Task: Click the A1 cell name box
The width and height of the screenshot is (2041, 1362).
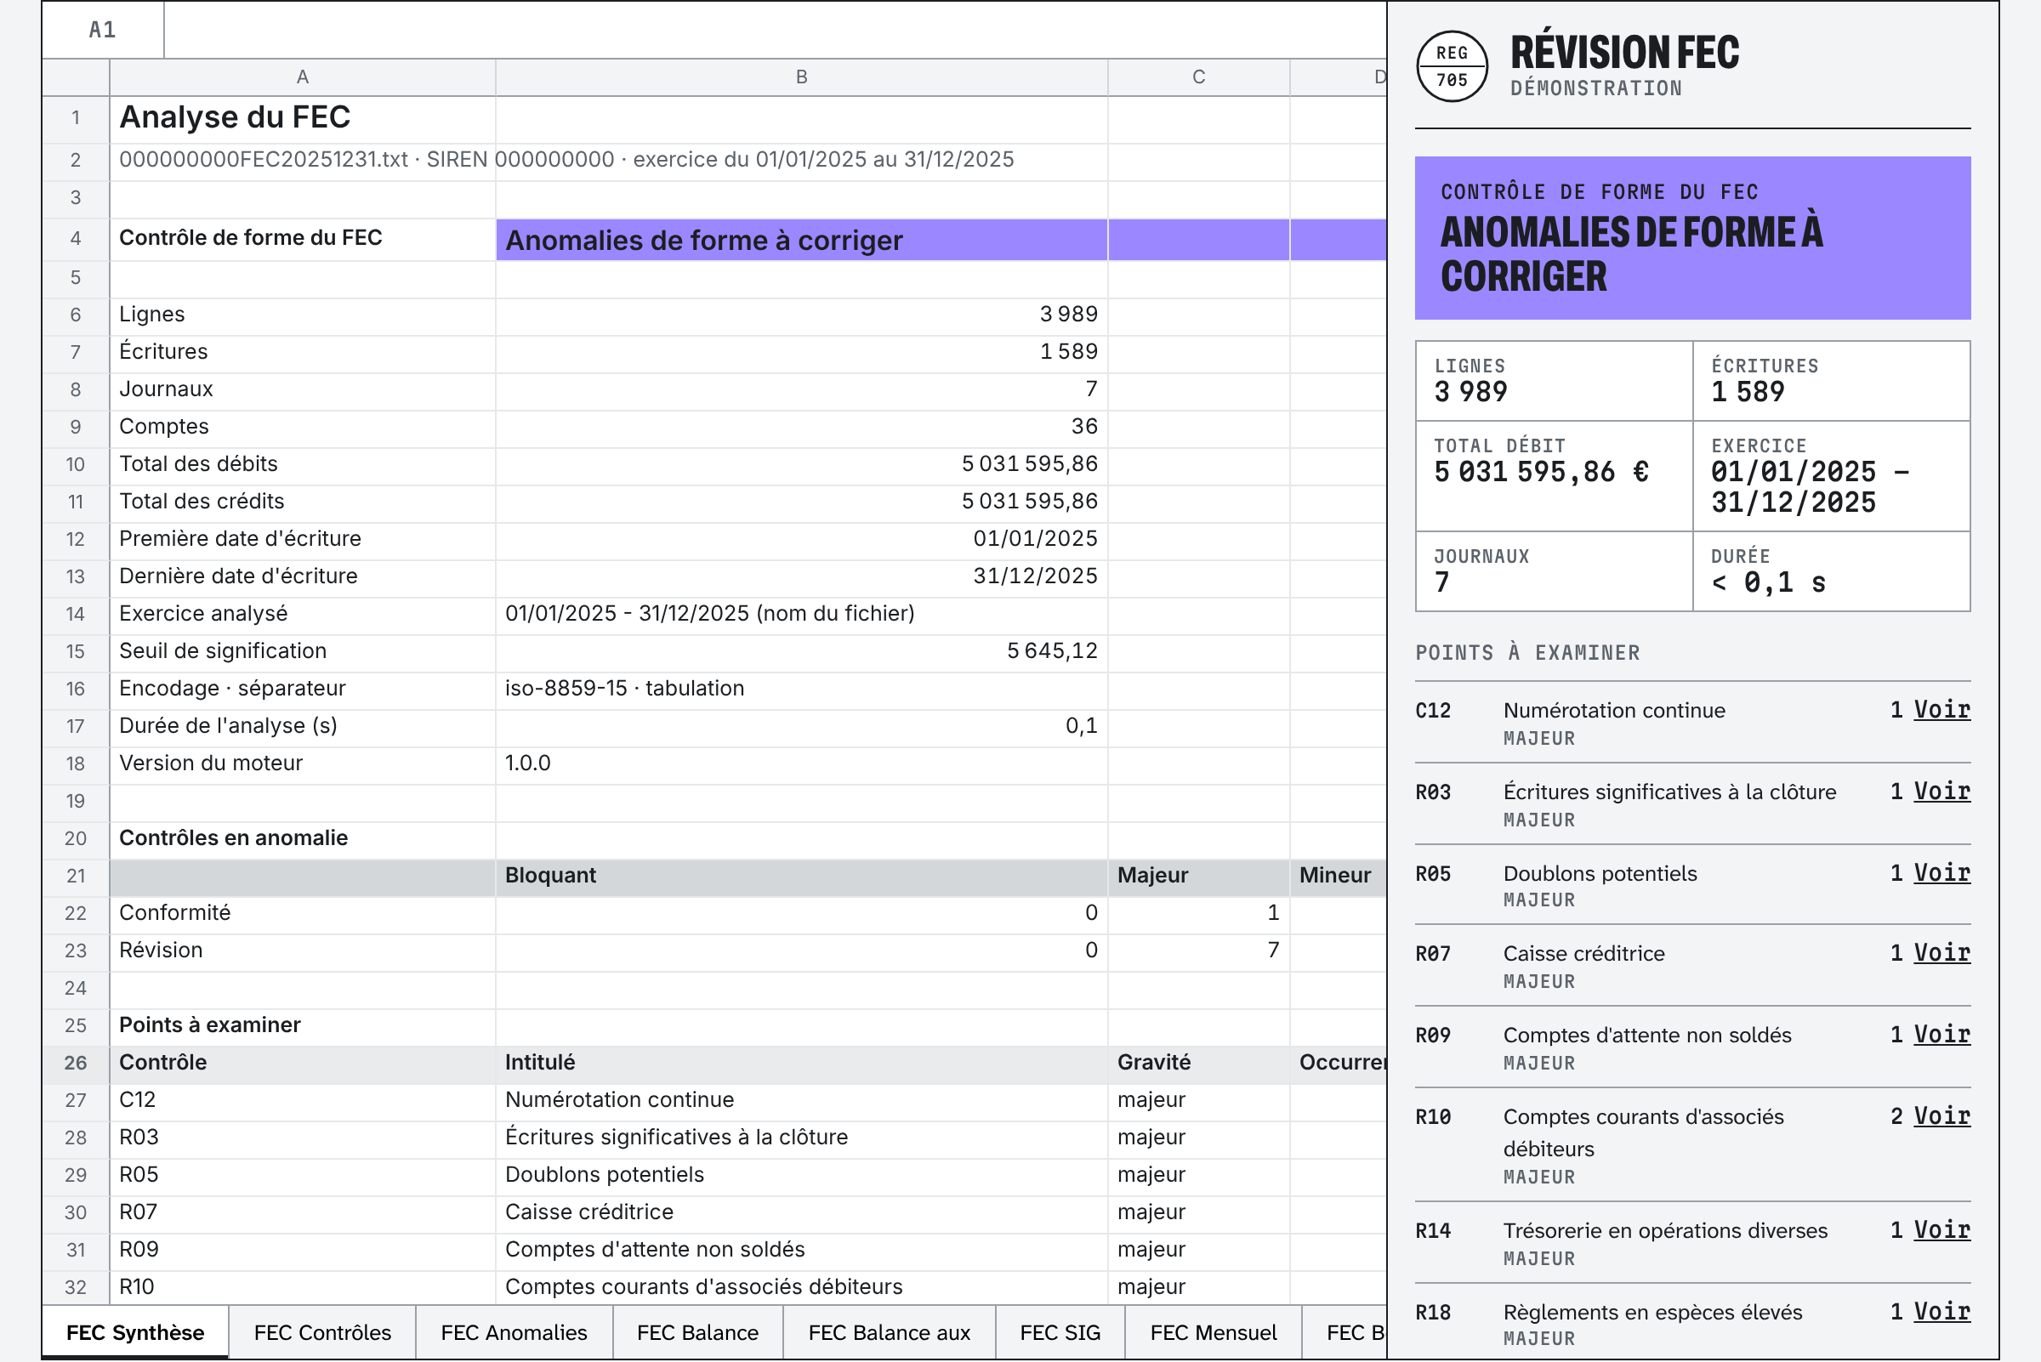Action: click(103, 30)
